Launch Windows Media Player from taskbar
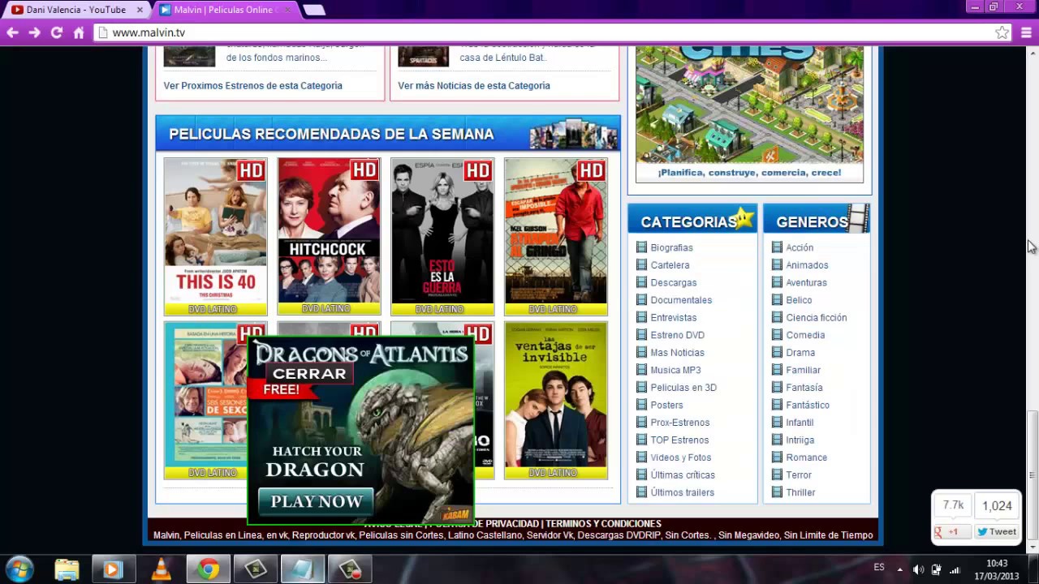Image resolution: width=1039 pixels, height=584 pixels. coord(113,569)
